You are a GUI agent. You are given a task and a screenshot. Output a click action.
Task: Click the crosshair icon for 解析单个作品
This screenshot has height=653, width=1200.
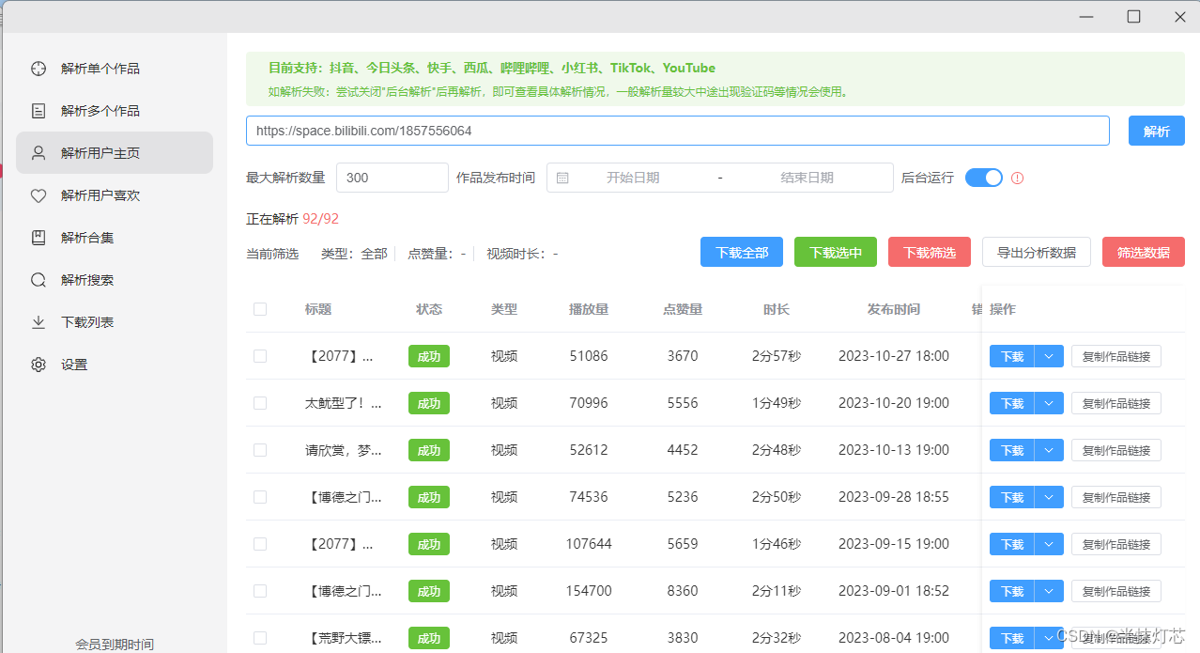pyautogui.click(x=38, y=69)
